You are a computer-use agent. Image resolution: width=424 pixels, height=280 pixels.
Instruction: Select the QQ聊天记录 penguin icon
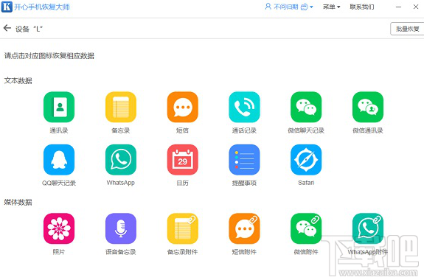tap(59, 160)
